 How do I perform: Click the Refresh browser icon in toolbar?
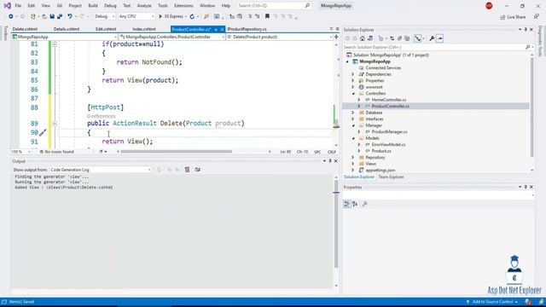[x=192, y=16]
